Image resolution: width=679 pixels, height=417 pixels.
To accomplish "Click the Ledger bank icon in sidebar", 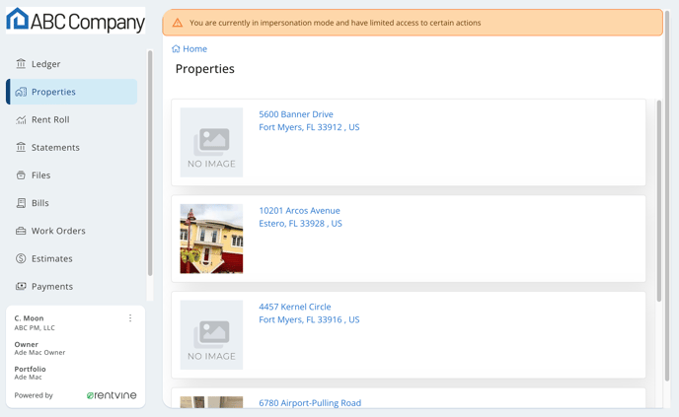I will [x=21, y=64].
